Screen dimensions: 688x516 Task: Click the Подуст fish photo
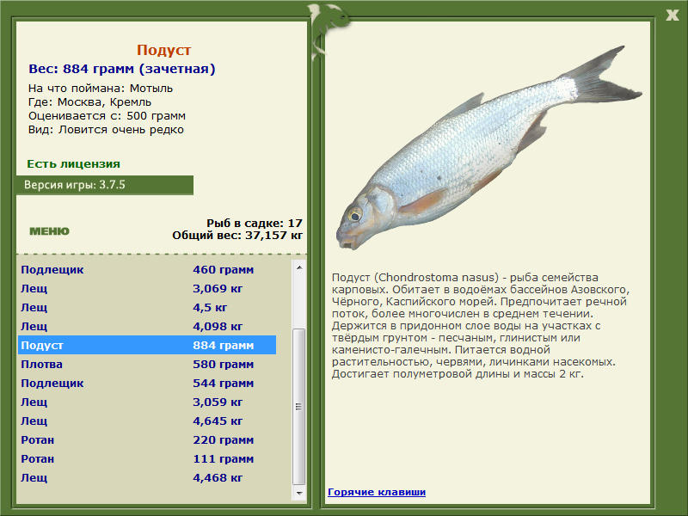click(x=488, y=148)
